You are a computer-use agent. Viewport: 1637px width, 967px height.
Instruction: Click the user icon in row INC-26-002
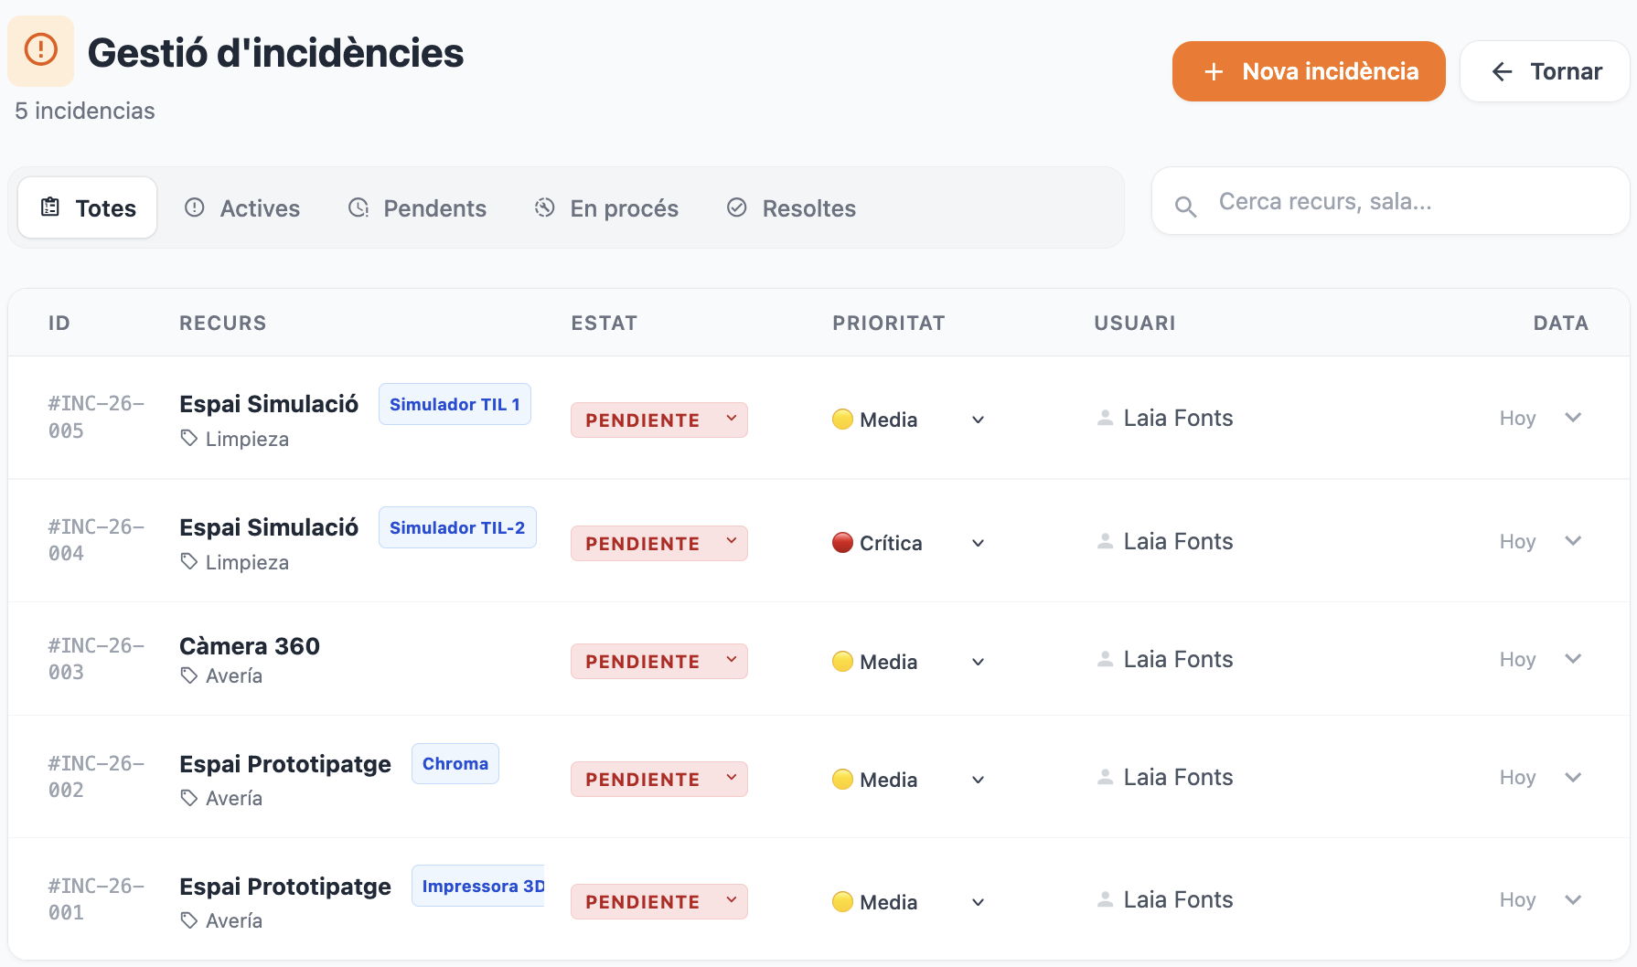click(x=1105, y=777)
